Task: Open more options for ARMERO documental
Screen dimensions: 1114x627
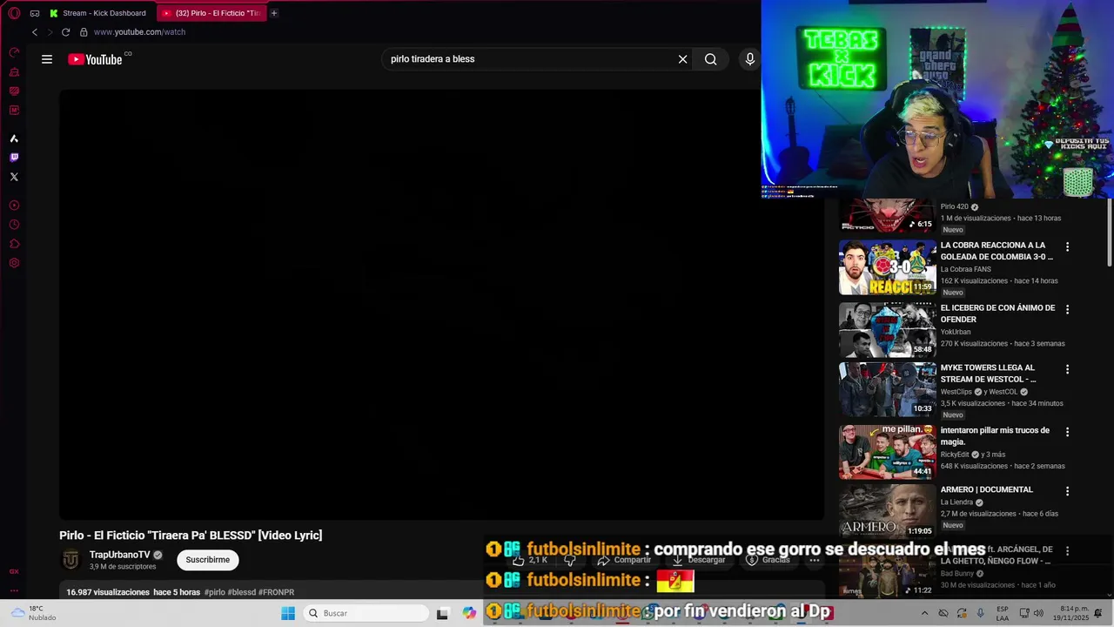Action: 1067,491
